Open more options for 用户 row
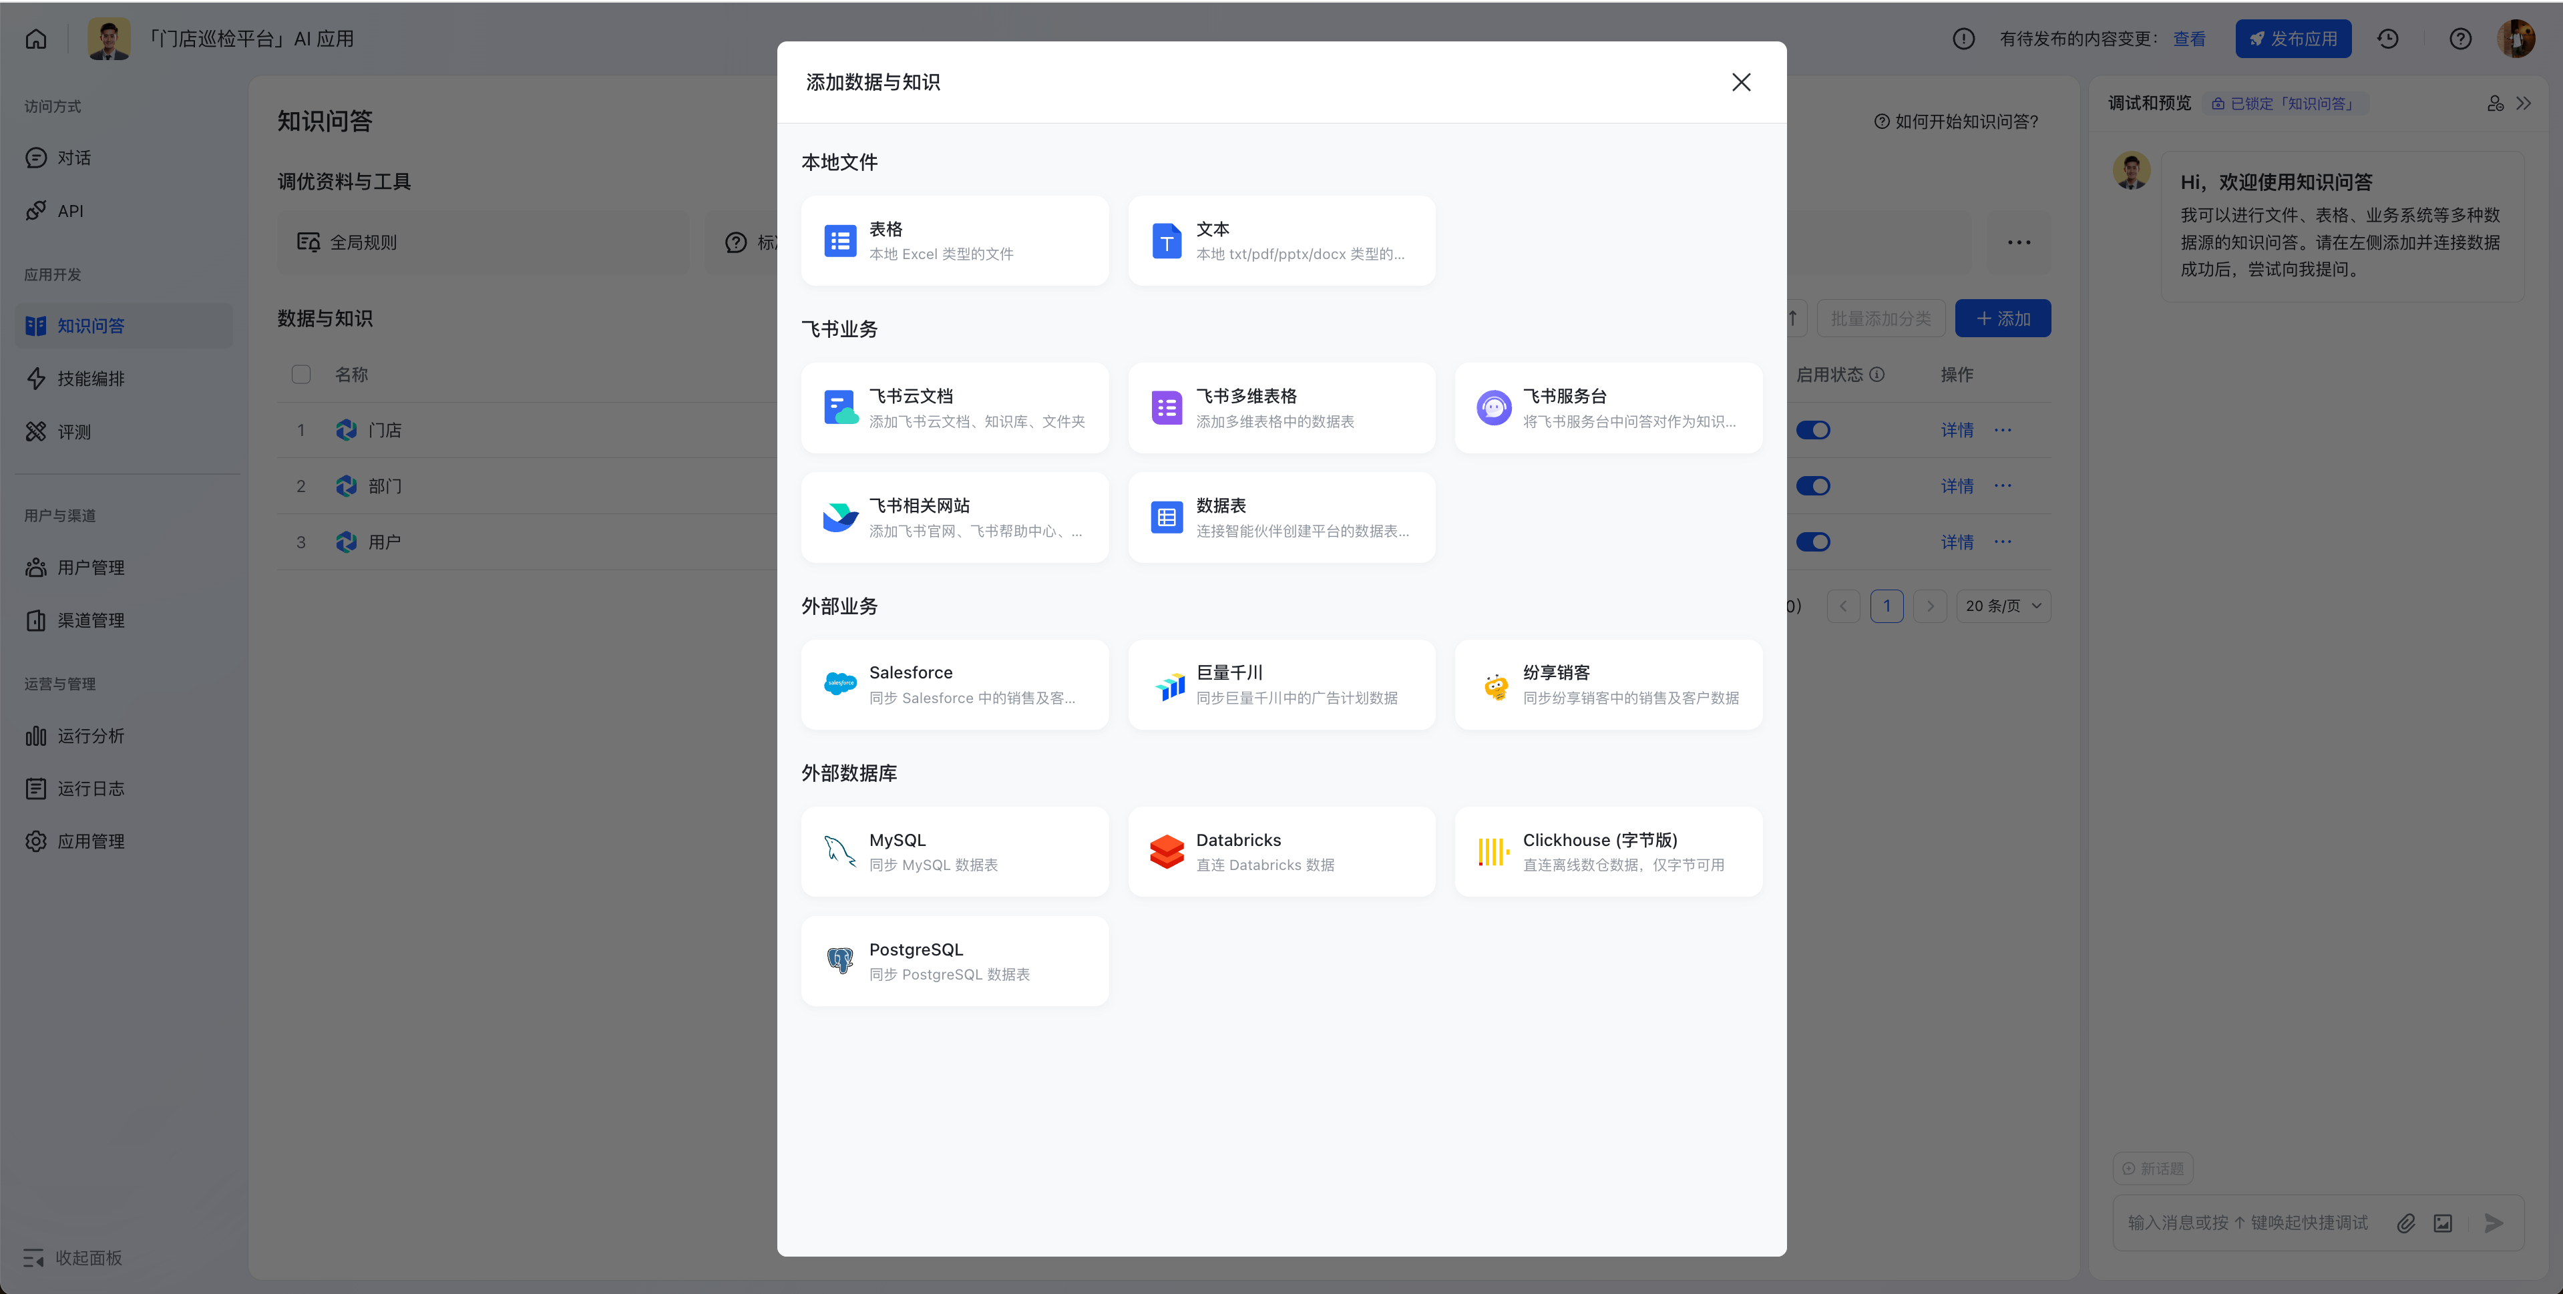This screenshot has height=1294, width=2563. click(2003, 542)
